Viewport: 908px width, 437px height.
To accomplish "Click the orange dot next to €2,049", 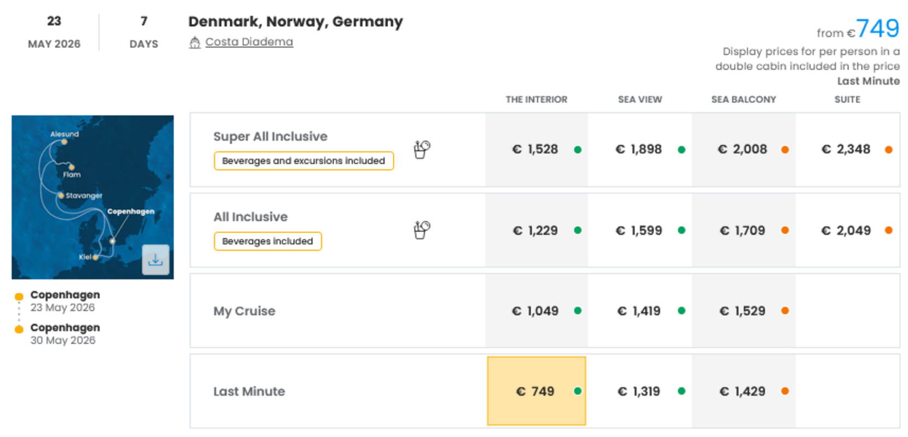I will [888, 231].
